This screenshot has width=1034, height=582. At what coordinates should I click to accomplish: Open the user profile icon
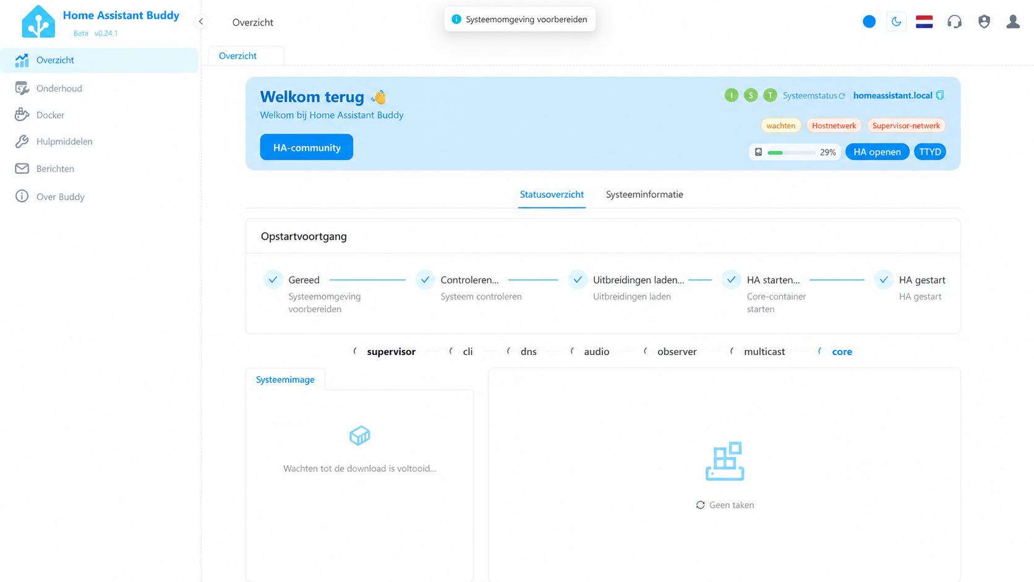[1013, 22]
